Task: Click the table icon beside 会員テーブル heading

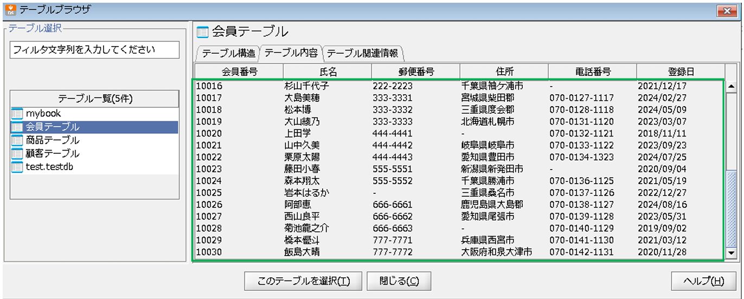Action: pos(202,32)
